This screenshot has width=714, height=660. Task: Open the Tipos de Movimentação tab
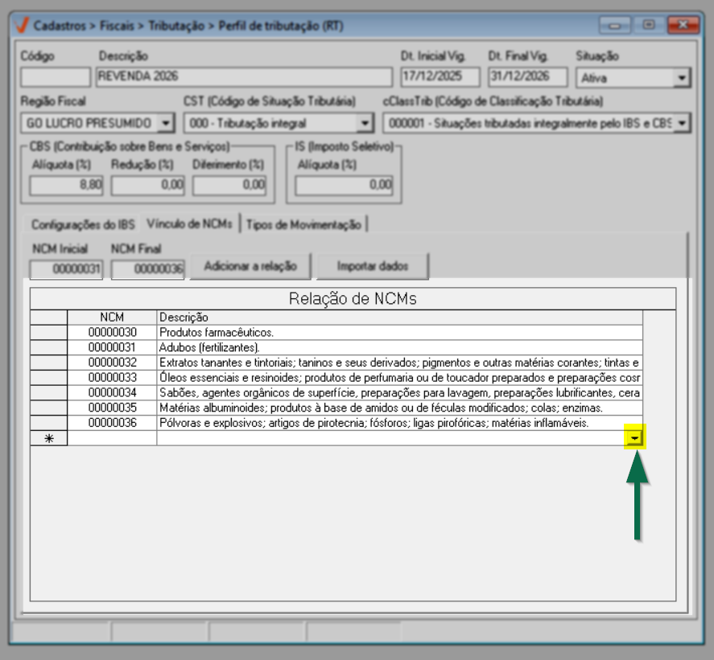[x=303, y=224]
